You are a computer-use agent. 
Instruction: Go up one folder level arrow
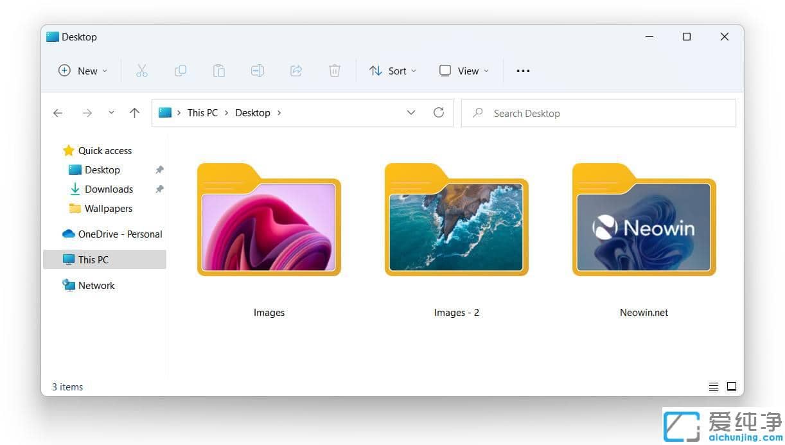pyautogui.click(x=134, y=113)
